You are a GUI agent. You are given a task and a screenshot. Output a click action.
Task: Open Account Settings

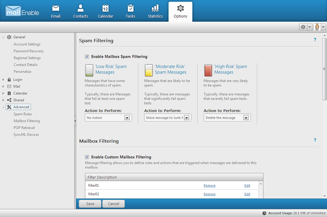click(27, 44)
